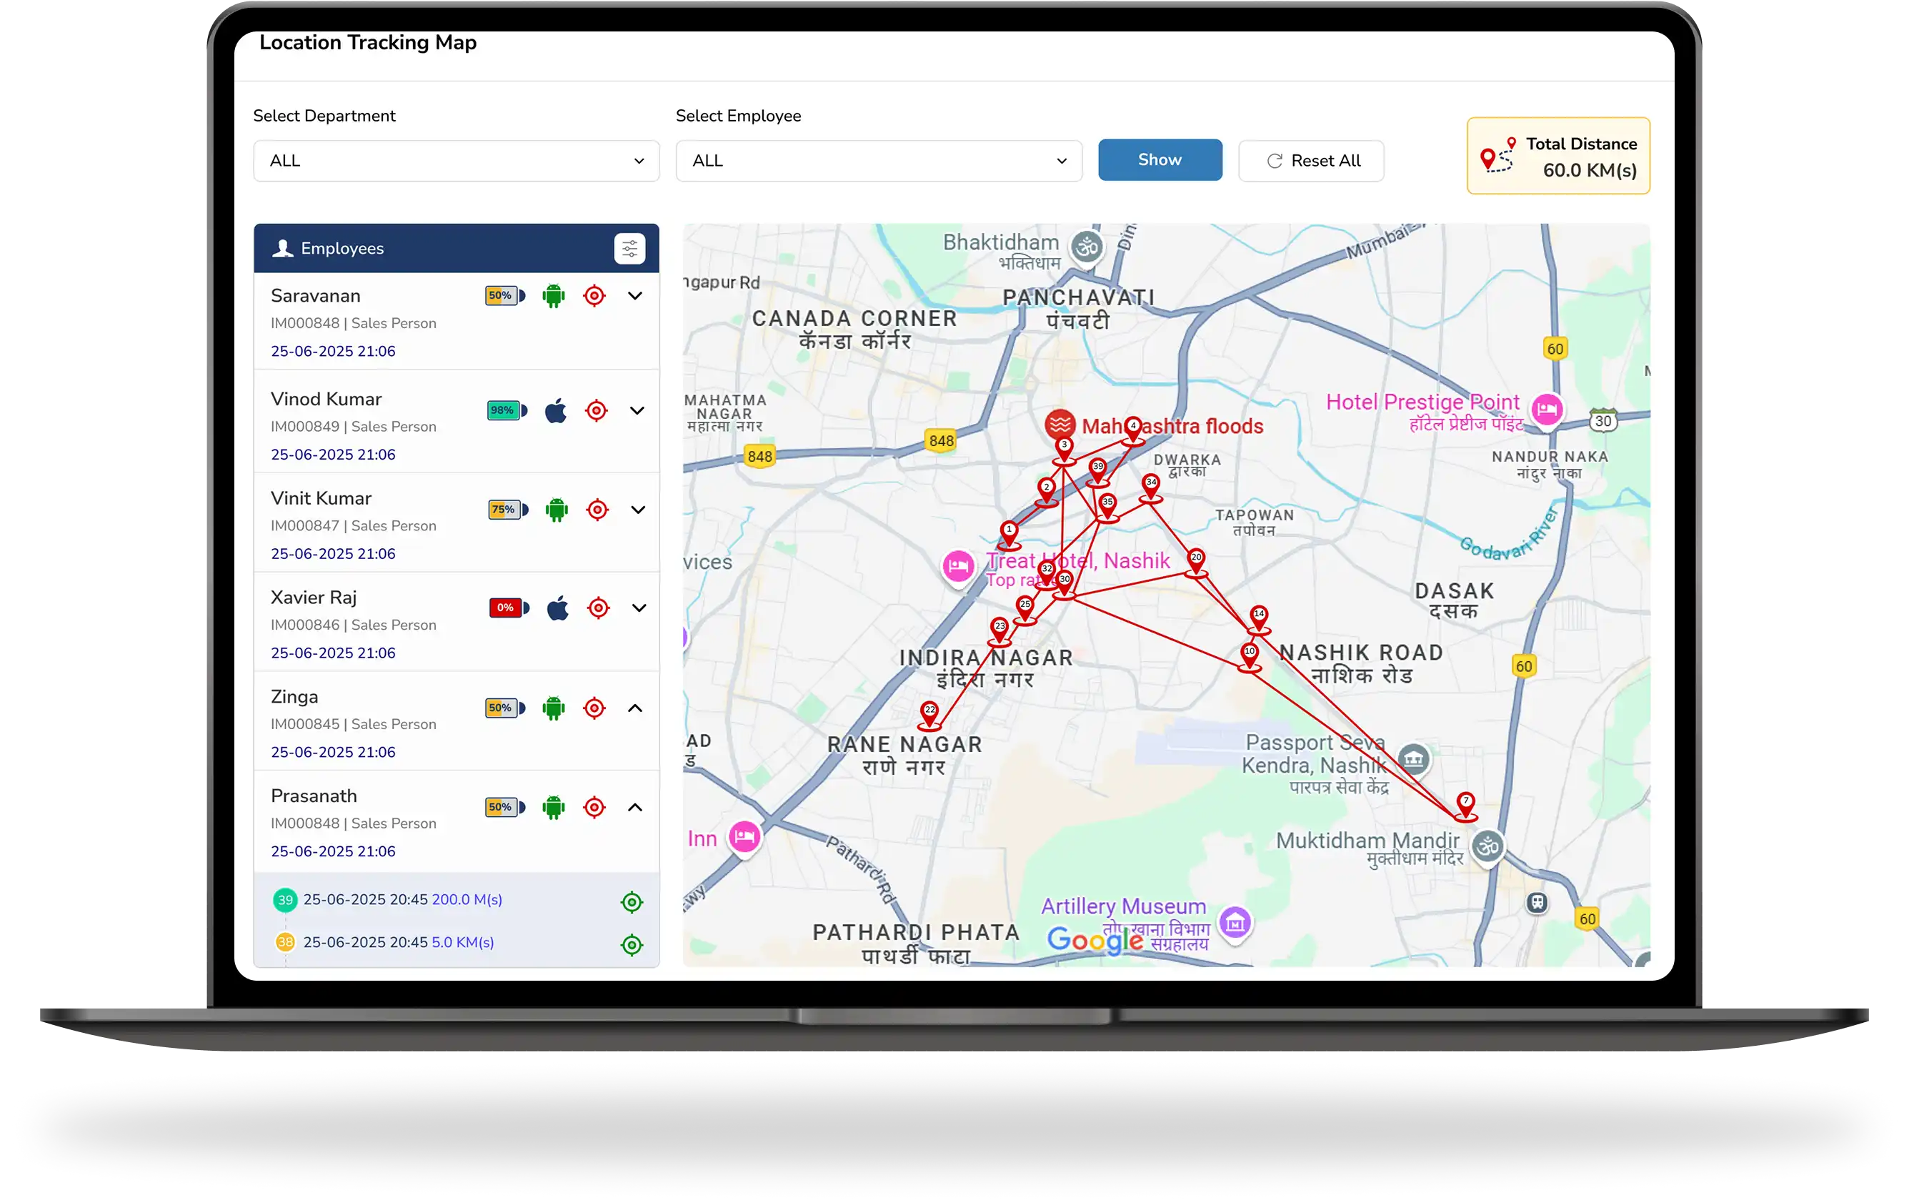Click green locate icon for entry 39
1909x1203 pixels.
(632, 901)
